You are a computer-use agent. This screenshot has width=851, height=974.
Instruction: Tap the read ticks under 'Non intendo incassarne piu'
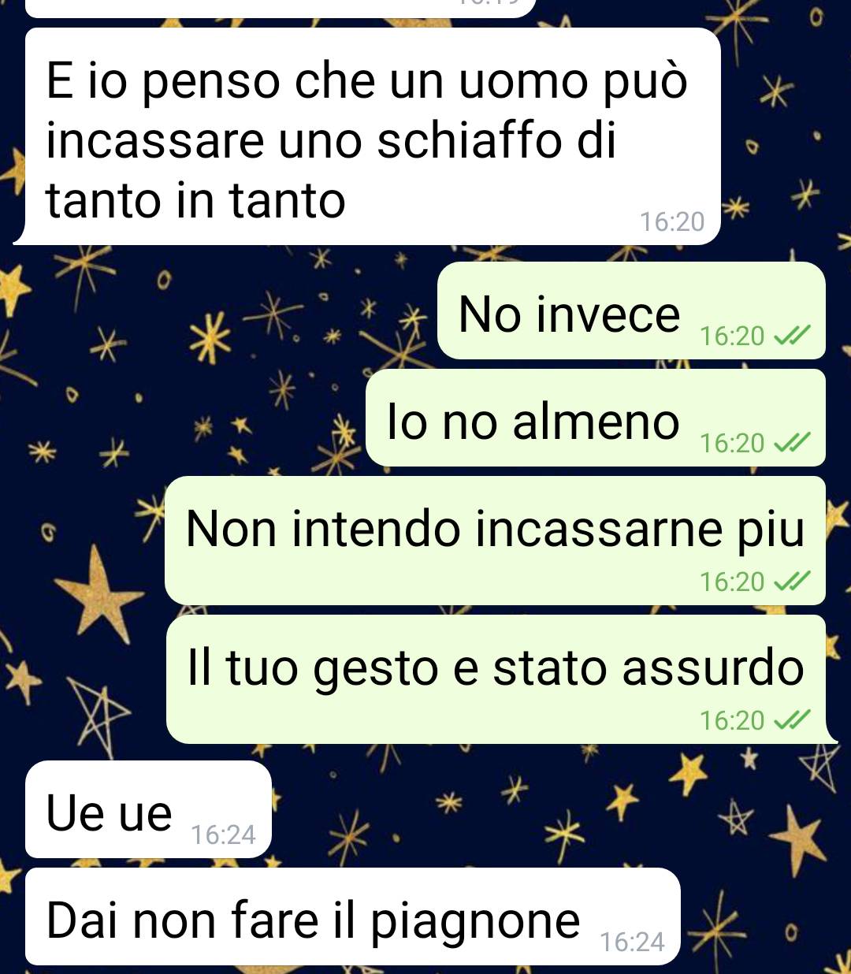[x=792, y=582]
